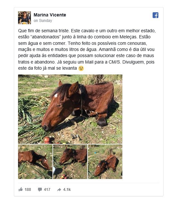Click the 4.1k shares count
The height and width of the screenshot is (198, 179).
pos(67,190)
